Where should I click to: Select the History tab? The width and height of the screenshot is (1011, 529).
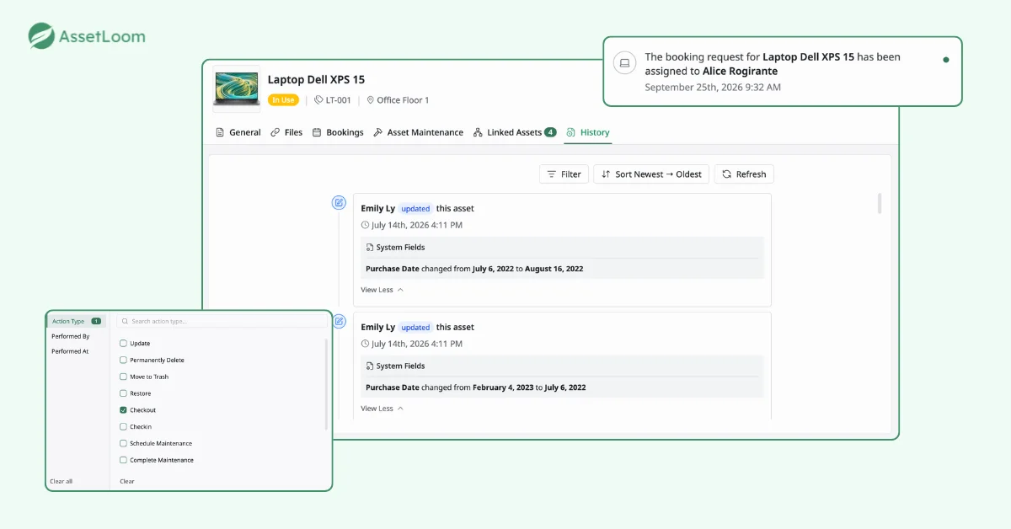[x=588, y=132]
